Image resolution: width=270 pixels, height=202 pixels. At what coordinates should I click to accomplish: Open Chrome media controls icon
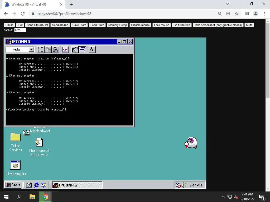[x=247, y=14]
